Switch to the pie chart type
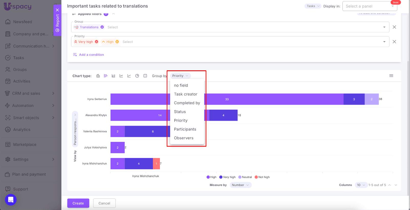Viewport: 410px width, 210px height. point(137,76)
